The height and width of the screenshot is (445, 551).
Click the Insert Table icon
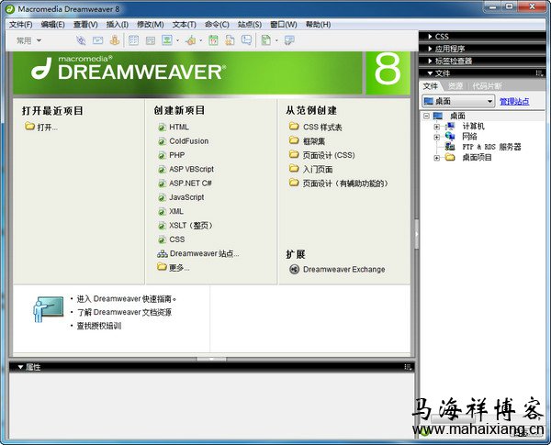tap(133, 40)
